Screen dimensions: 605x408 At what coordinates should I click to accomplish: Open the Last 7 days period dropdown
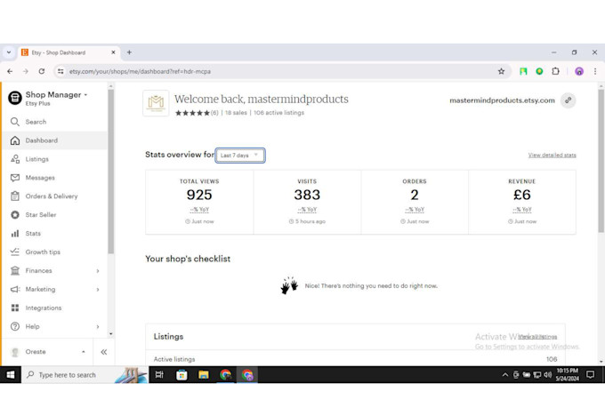point(240,156)
